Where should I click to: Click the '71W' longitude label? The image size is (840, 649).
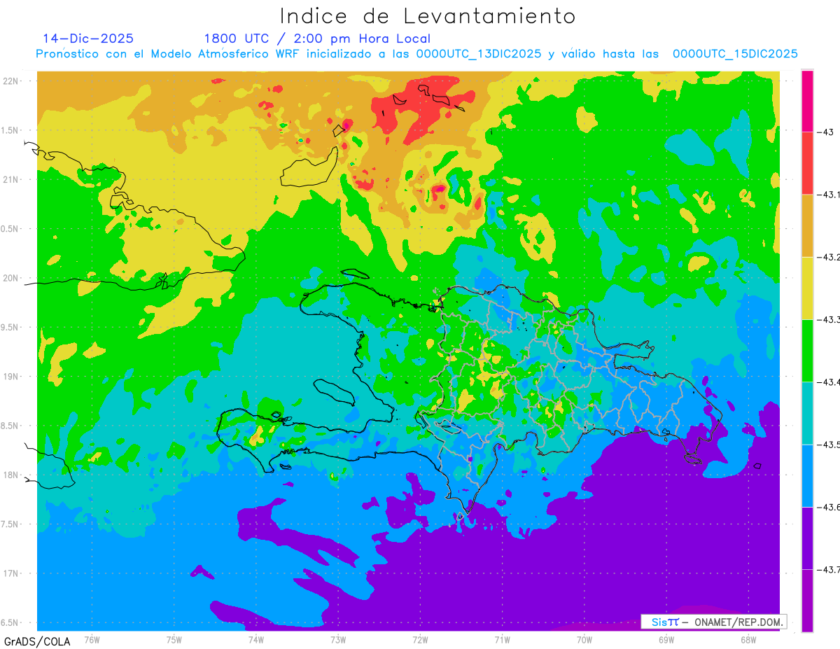click(x=502, y=640)
